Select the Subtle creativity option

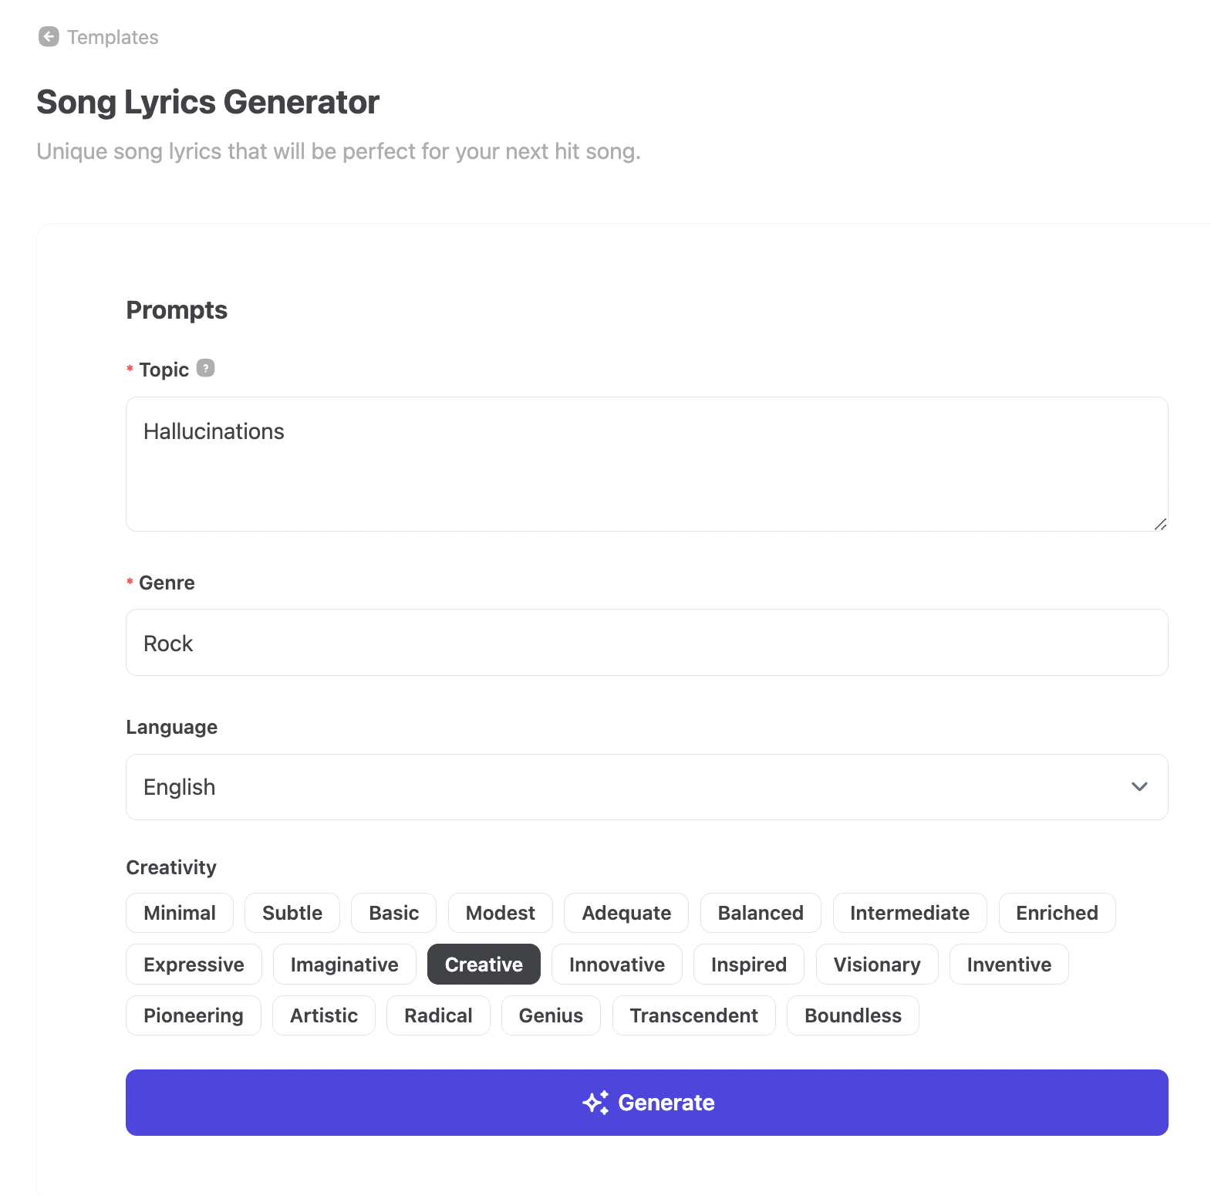pos(292,913)
